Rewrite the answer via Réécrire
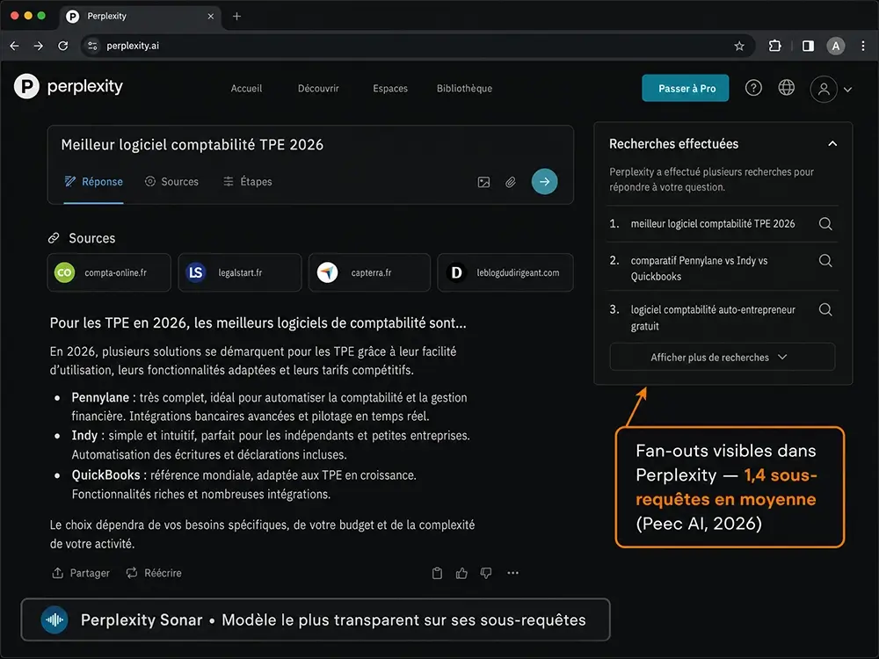The image size is (879, 659). tap(154, 573)
